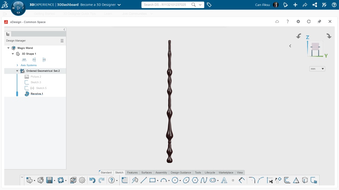The width and height of the screenshot is (339, 190).
Task: Expand the action bar left chevron
Action: coord(22,177)
